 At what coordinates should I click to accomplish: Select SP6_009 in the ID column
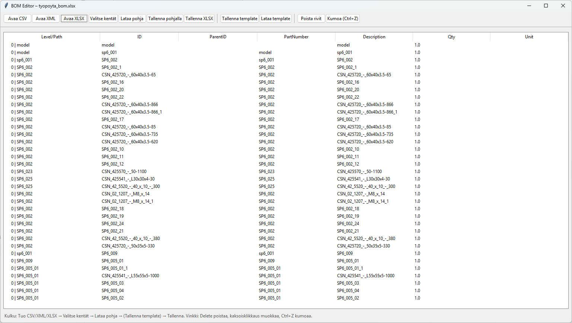[109, 253]
